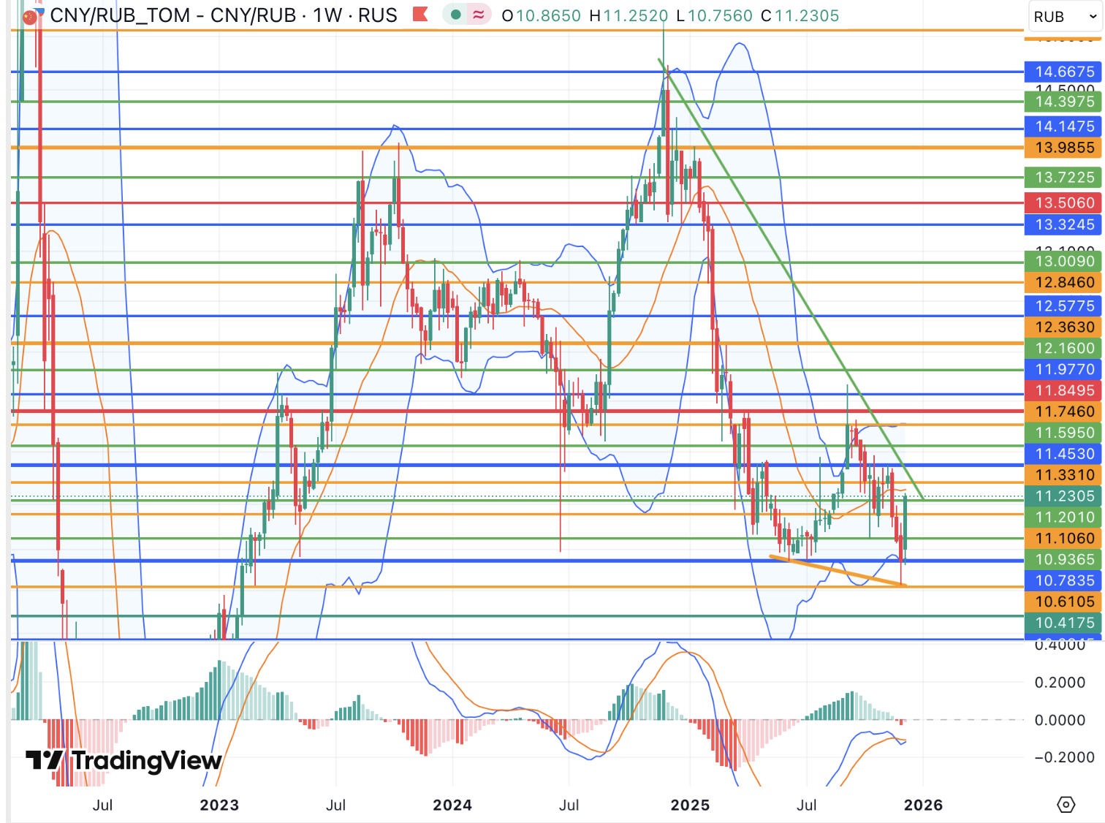Click the China flag symbol icon
Screen dimensions: 1105x823
[x=30, y=16]
